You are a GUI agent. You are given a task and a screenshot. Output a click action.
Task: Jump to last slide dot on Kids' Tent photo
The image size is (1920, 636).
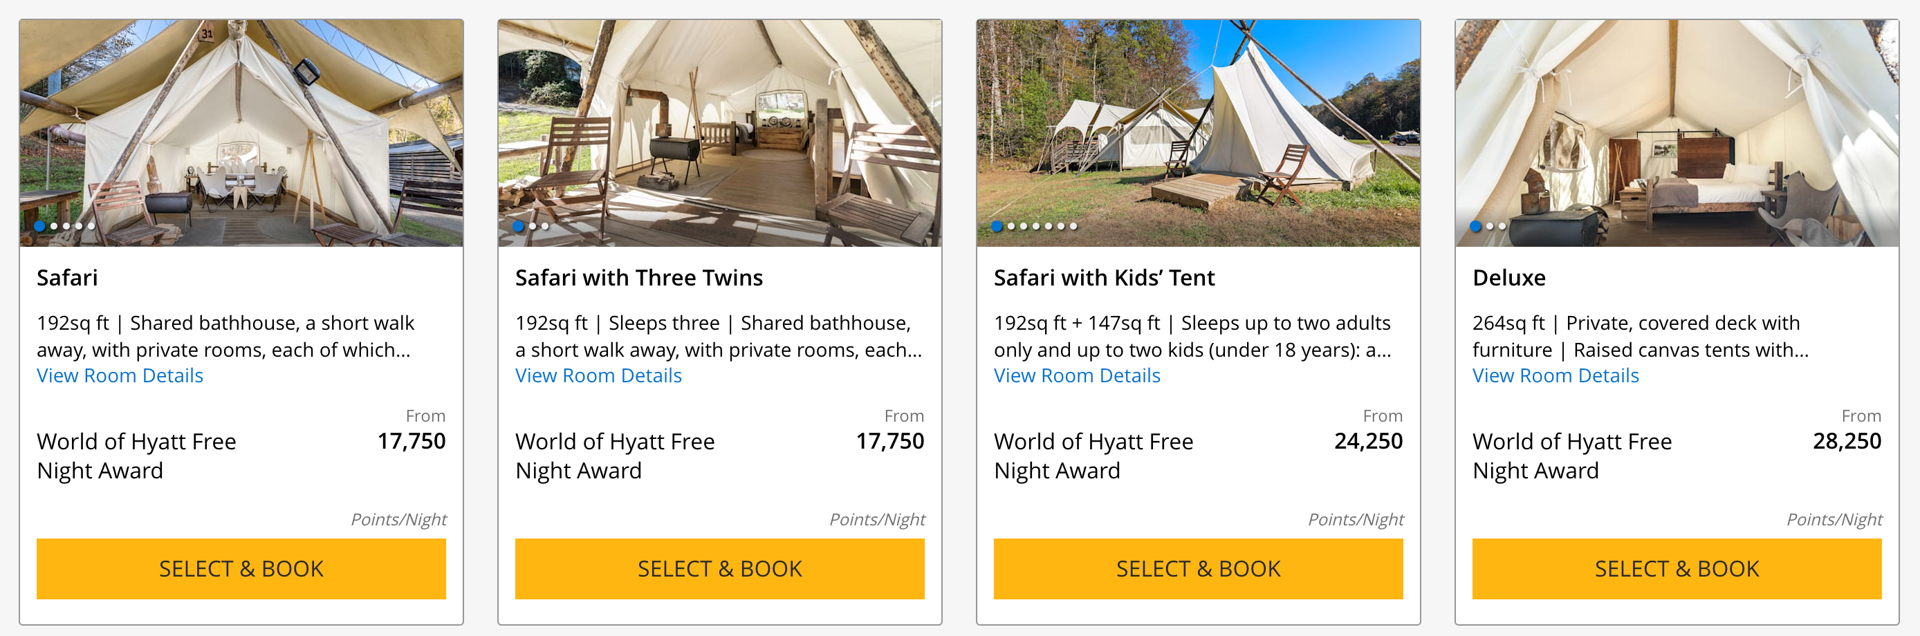click(1073, 225)
